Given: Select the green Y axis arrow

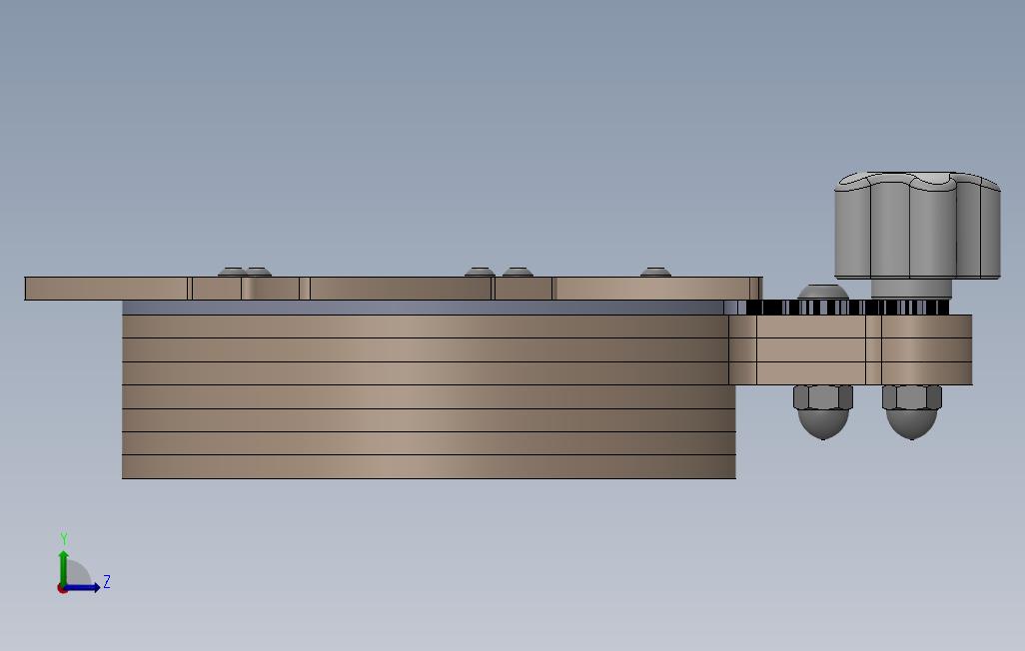Looking at the screenshot, I should tap(63, 569).
